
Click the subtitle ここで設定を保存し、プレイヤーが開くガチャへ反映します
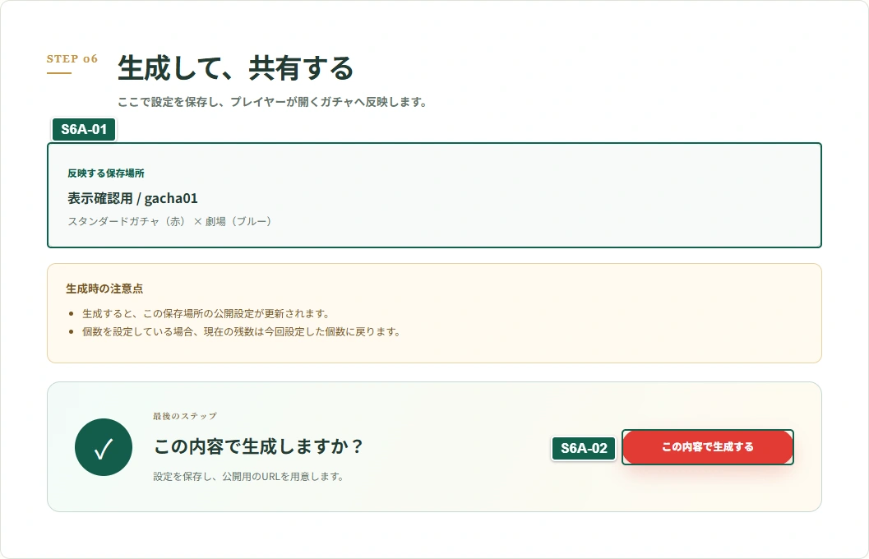click(x=272, y=102)
